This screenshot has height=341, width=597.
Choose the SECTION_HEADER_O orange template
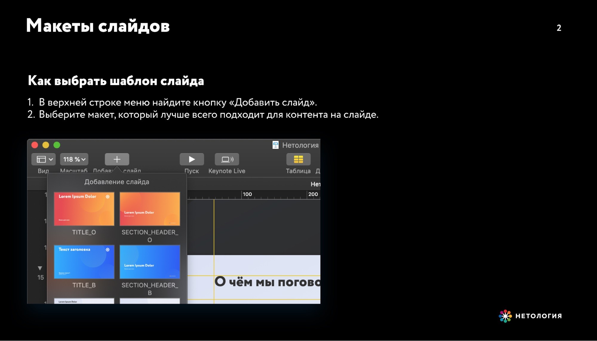pos(150,209)
